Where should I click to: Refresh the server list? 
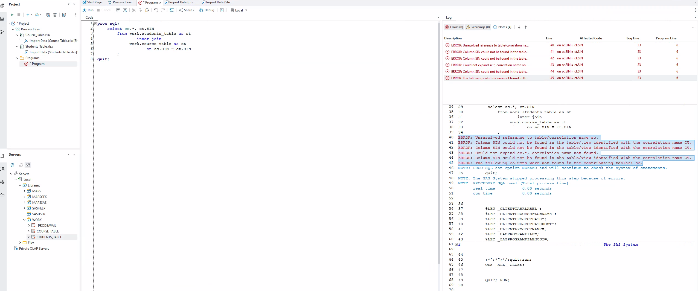13,165
